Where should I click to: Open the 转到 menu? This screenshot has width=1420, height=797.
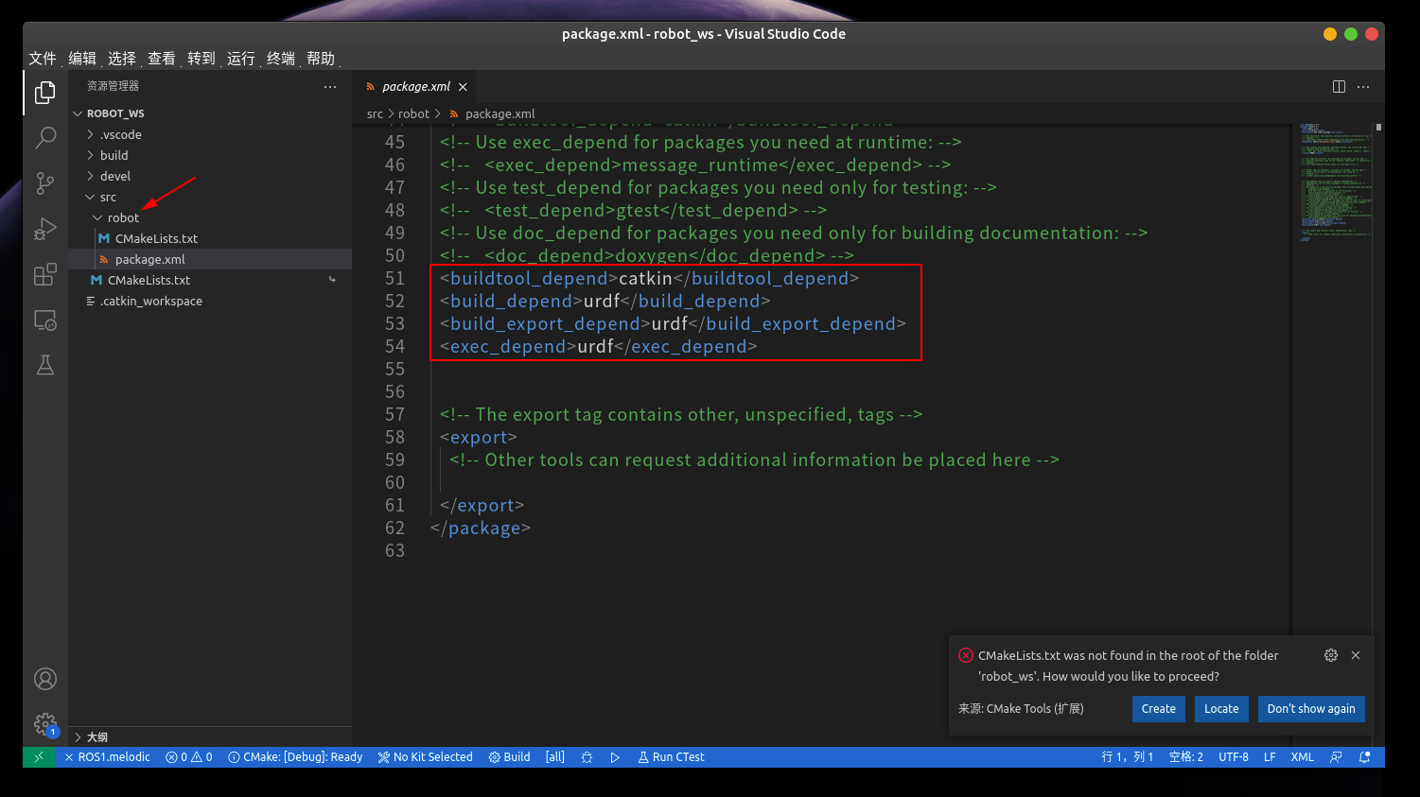click(202, 59)
